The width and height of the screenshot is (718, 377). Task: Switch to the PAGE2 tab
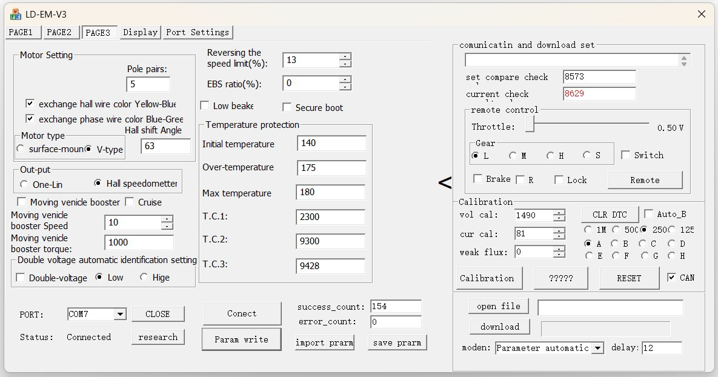point(59,32)
